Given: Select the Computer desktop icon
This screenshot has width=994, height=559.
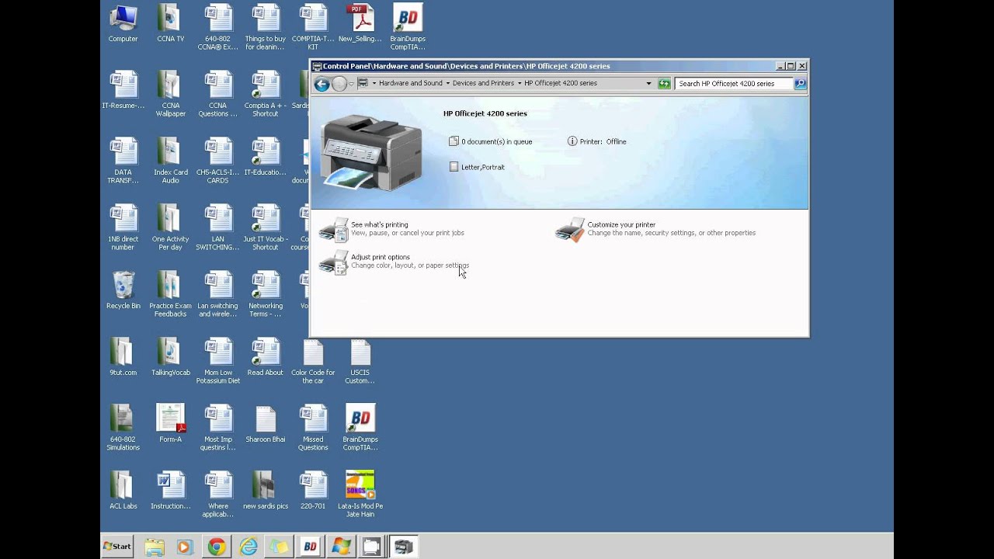Looking at the screenshot, I should pos(123,24).
